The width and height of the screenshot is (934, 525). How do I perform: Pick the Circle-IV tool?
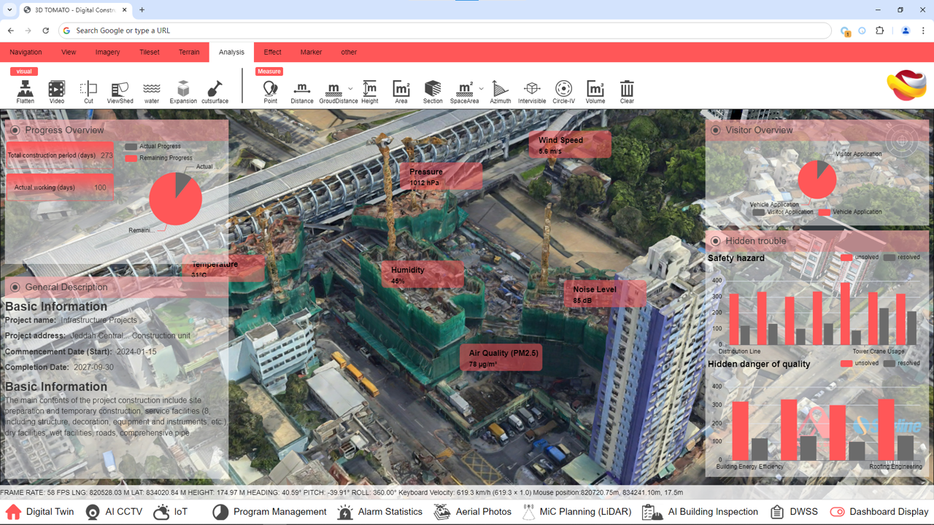tap(563, 91)
